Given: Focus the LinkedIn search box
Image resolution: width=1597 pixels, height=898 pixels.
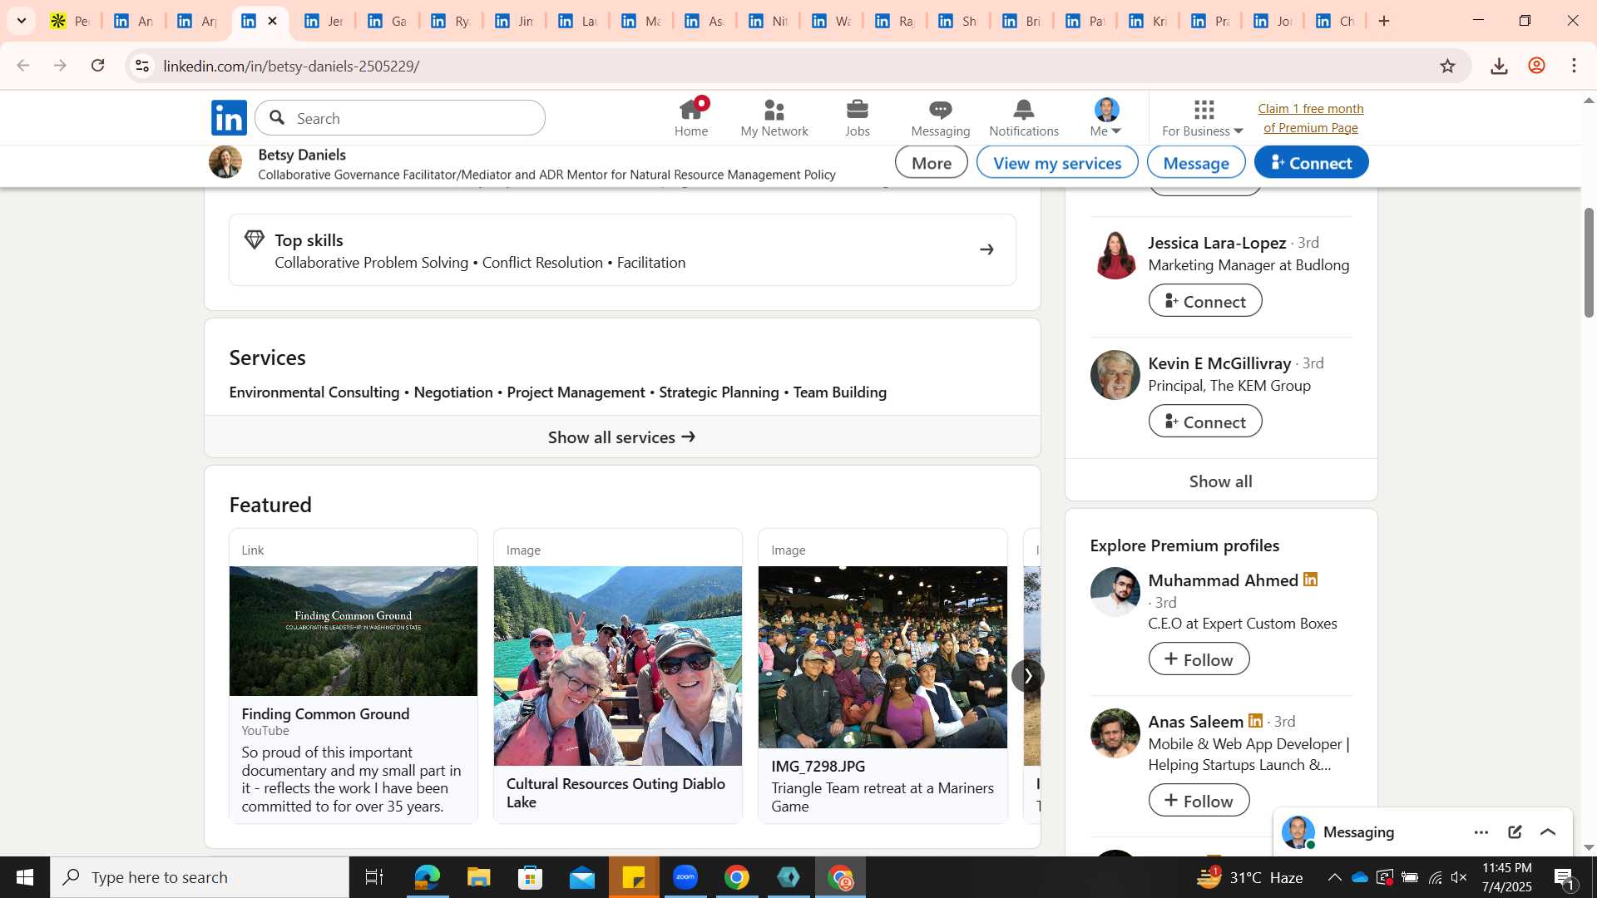Looking at the screenshot, I should pyautogui.click(x=400, y=118).
